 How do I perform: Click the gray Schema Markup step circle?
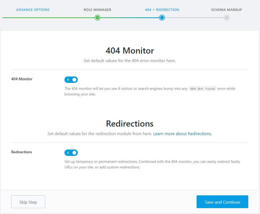point(226,18)
